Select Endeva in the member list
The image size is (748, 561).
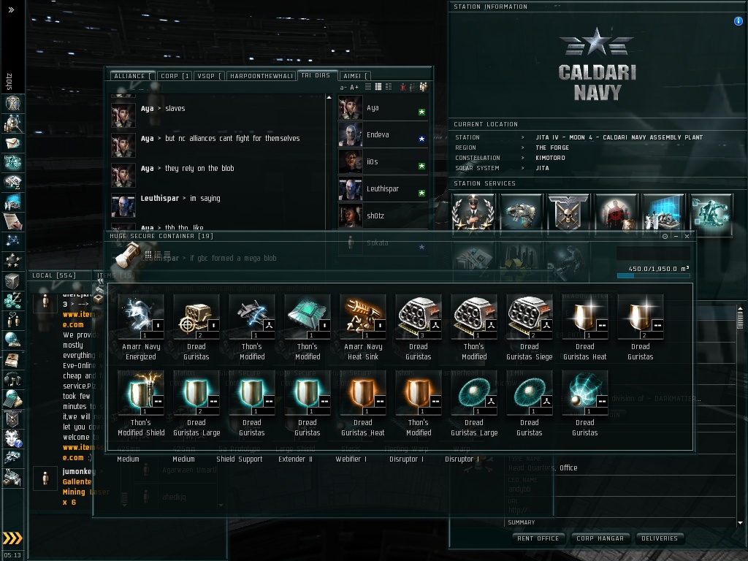[x=383, y=134]
